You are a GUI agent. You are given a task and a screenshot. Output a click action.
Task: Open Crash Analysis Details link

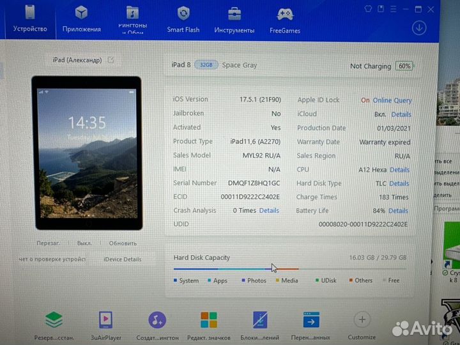click(x=269, y=211)
